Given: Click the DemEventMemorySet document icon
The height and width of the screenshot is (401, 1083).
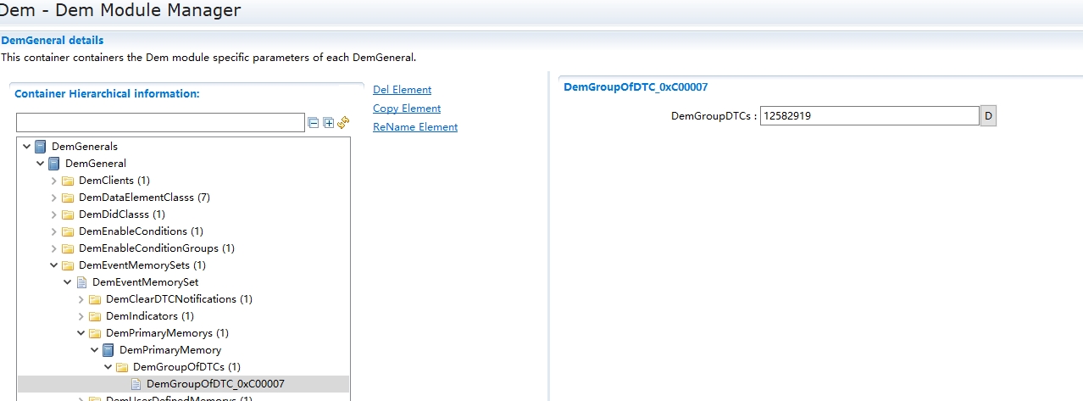Looking at the screenshot, I should pos(81,282).
